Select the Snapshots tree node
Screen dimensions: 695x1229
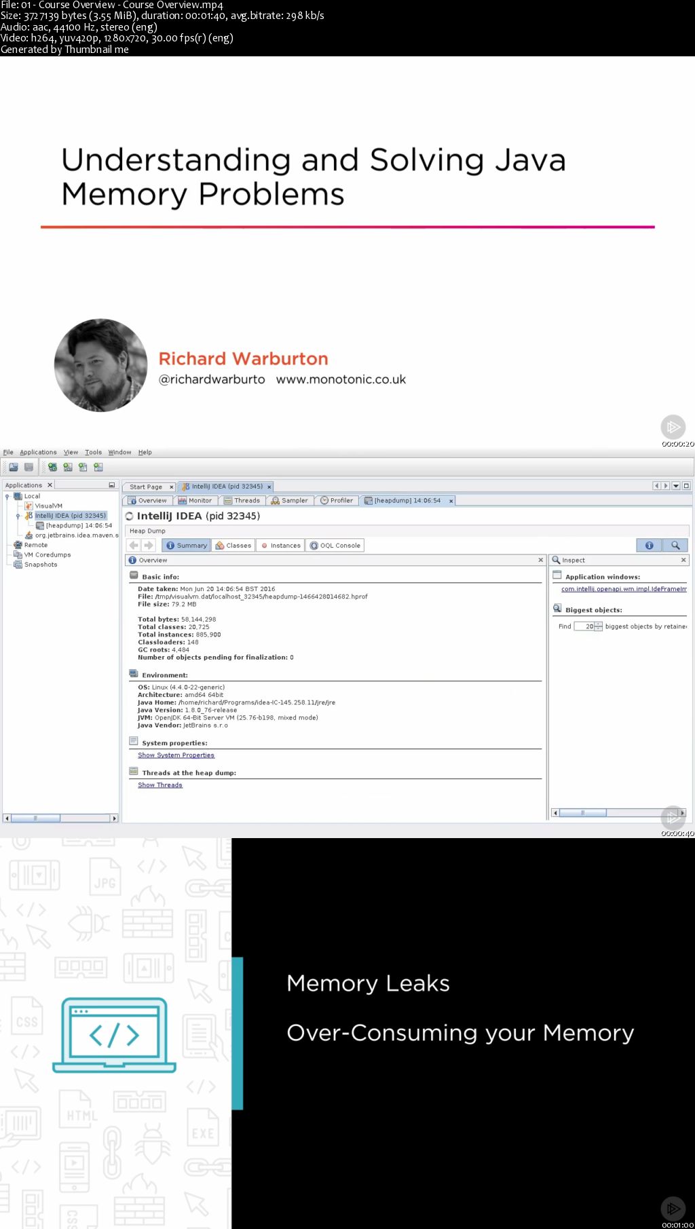41,565
